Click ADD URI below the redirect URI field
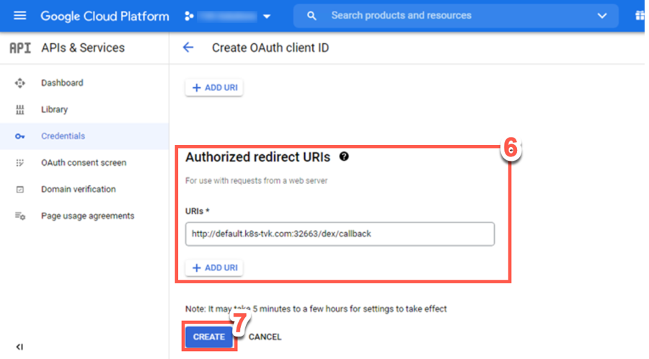 click(214, 267)
